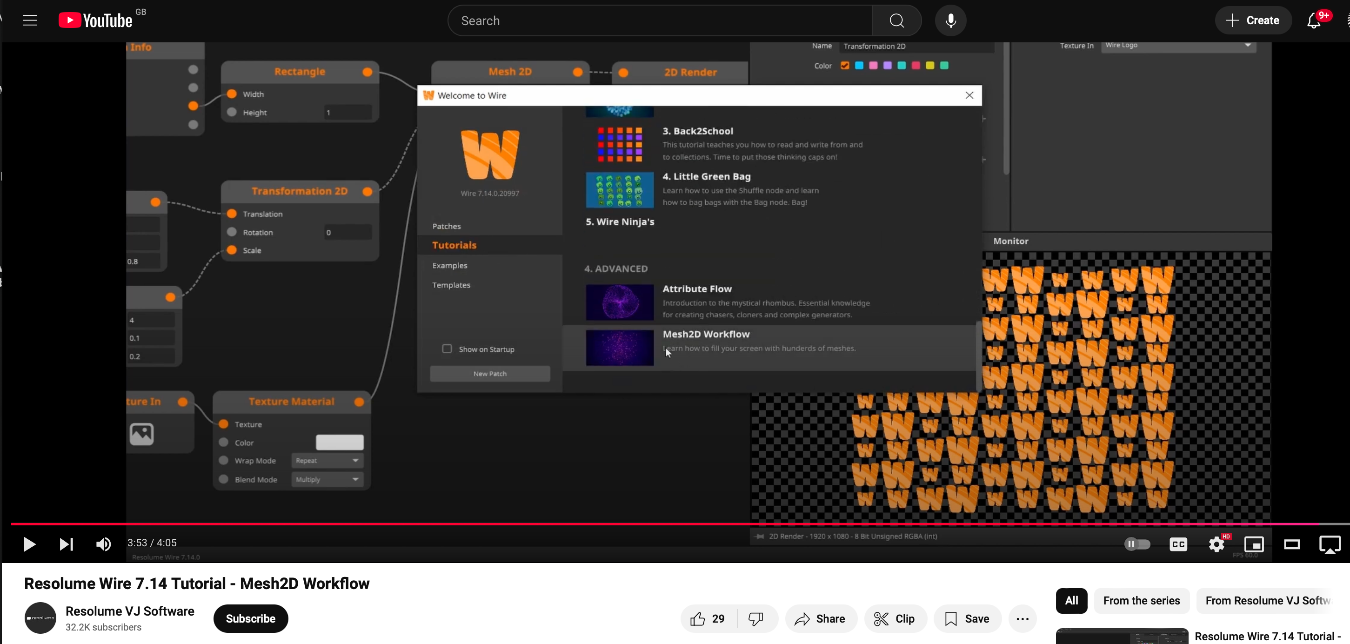
Task: Enable miniplayer mode
Action: pyautogui.click(x=1254, y=544)
